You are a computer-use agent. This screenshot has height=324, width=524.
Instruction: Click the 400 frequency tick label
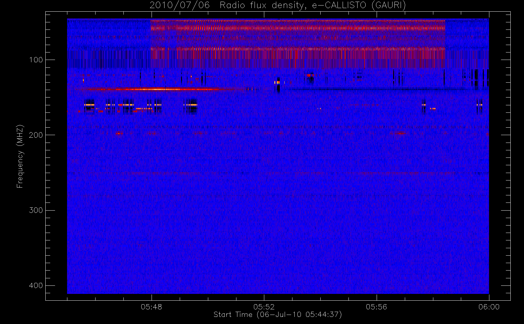click(36, 285)
